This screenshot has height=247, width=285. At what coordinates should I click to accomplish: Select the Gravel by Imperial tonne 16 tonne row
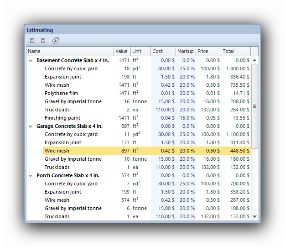coord(139,101)
